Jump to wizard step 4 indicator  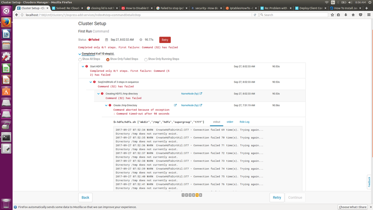(x=193, y=195)
